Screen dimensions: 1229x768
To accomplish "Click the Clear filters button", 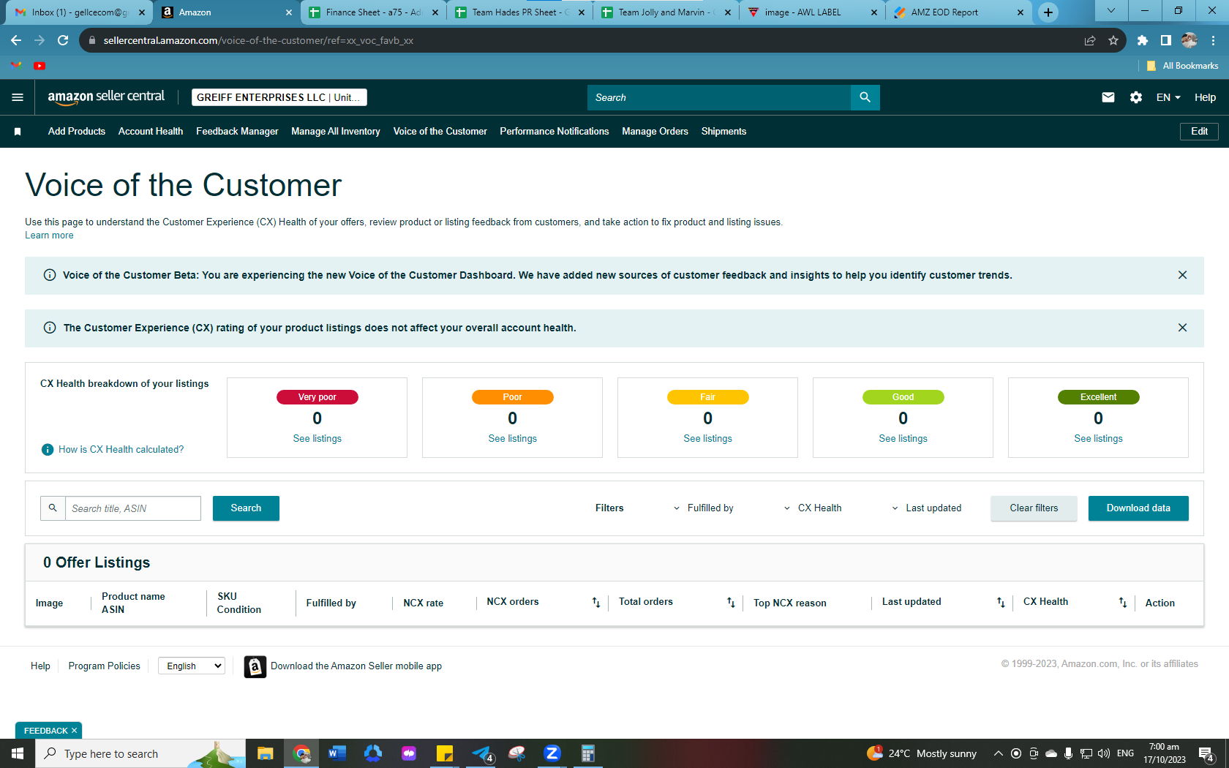I will tap(1034, 508).
